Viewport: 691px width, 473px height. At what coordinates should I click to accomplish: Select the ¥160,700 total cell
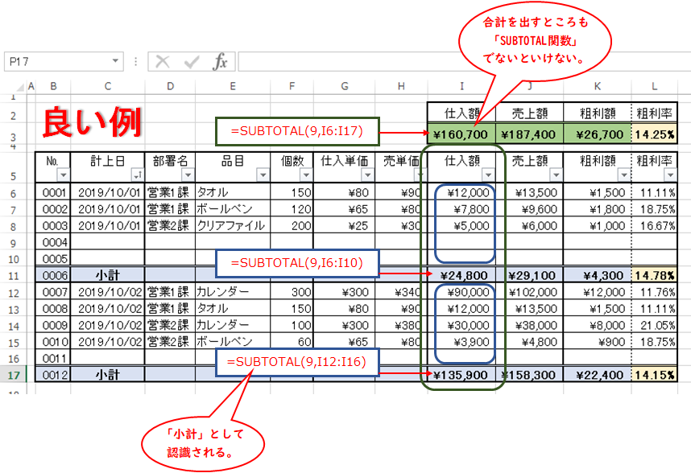[x=460, y=134]
